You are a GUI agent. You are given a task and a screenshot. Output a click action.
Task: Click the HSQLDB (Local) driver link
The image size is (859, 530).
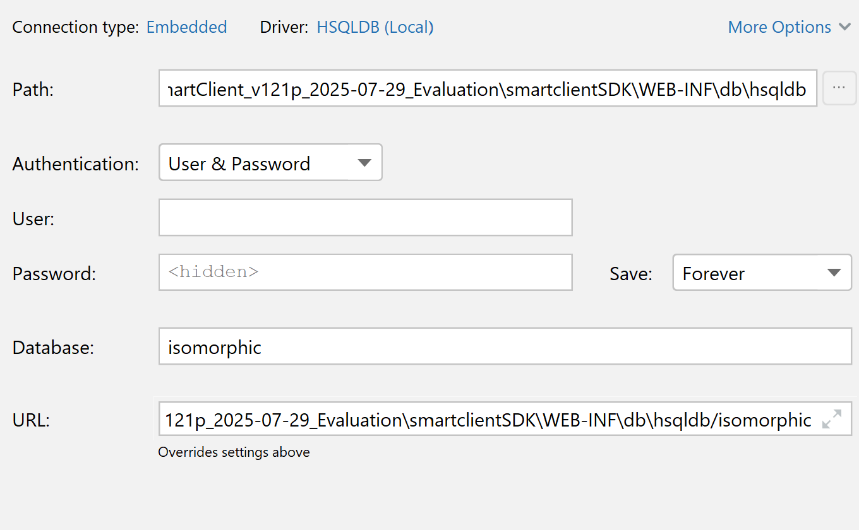(x=375, y=27)
